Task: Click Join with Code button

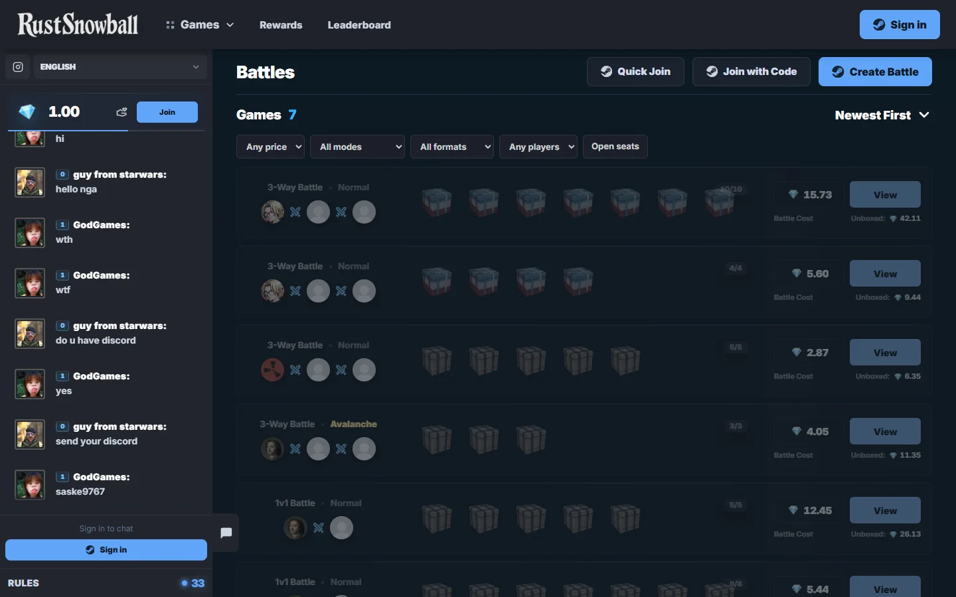Action: pyautogui.click(x=752, y=72)
